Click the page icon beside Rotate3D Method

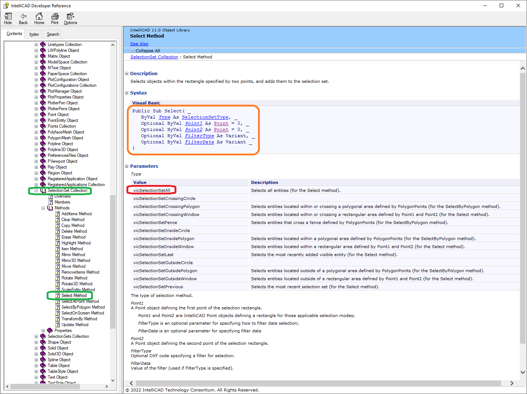click(58, 284)
